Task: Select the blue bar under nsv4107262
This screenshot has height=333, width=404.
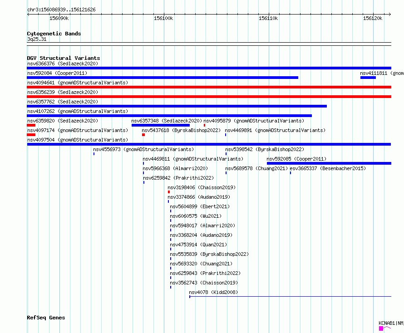Action: point(169,116)
